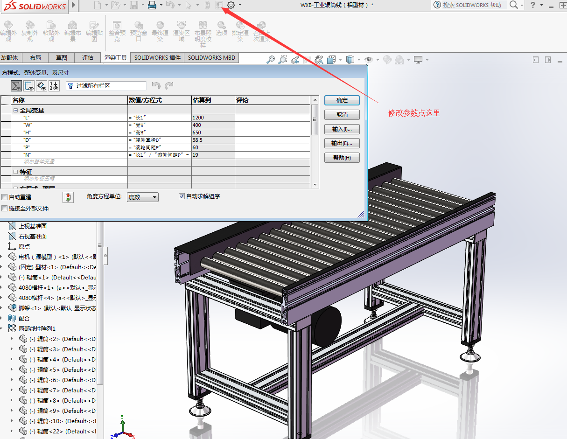This screenshot has height=439, width=567.
Task: Uncheck 自动求解组序 checkbox
Action: pyautogui.click(x=182, y=196)
